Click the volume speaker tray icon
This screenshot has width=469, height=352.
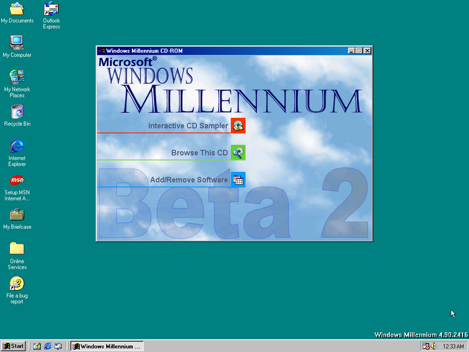pyautogui.click(x=433, y=346)
